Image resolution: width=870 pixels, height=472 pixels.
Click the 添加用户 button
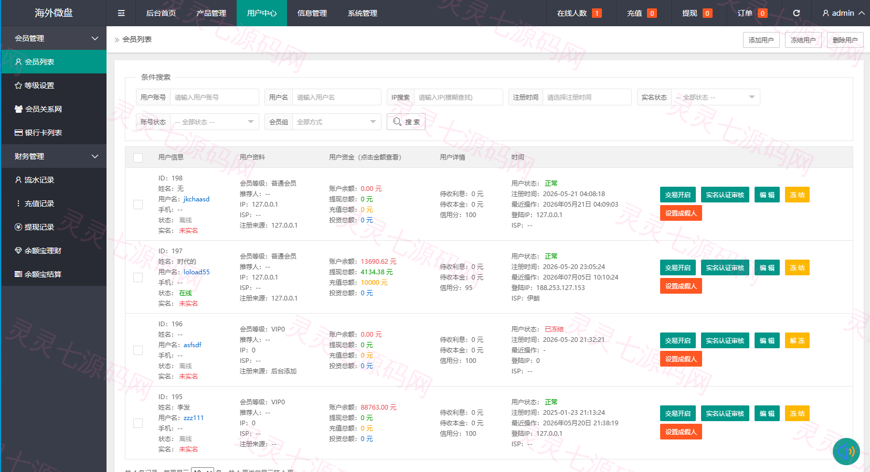click(761, 40)
